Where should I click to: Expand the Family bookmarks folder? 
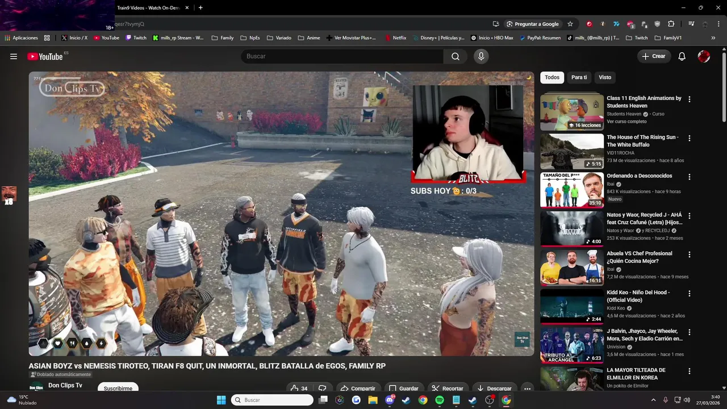(x=222, y=38)
